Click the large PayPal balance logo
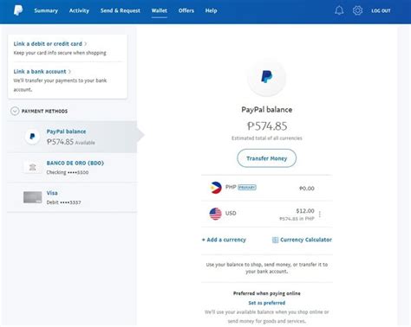Screen dimensions: 411x327 click(266, 77)
